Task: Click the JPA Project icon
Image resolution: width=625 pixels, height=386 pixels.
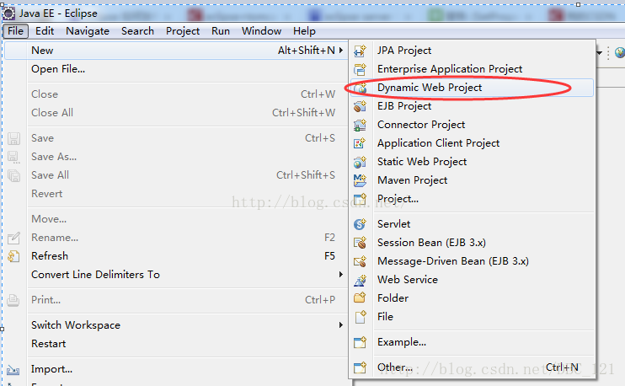Action: tap(360, 51)
